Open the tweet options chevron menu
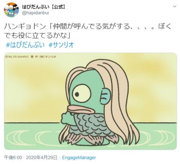Viewport: 180px width, 164px height. 175,6
